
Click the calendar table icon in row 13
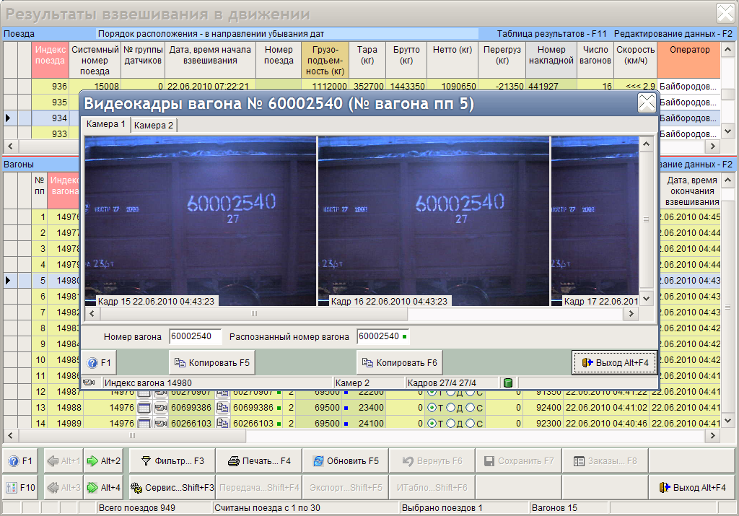coord(144,408)
